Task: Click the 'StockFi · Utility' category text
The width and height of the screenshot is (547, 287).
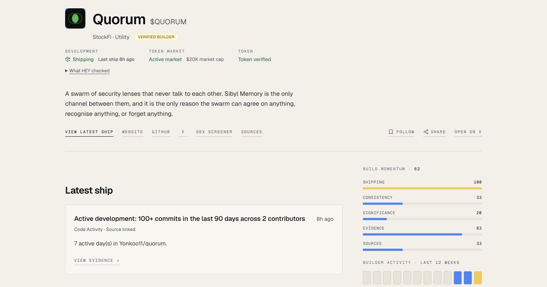Action: coord(111,37)
